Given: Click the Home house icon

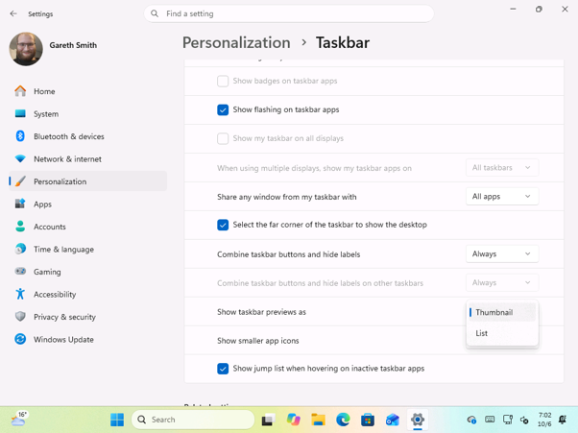Looking at the screenshot, I should point(20,91).
